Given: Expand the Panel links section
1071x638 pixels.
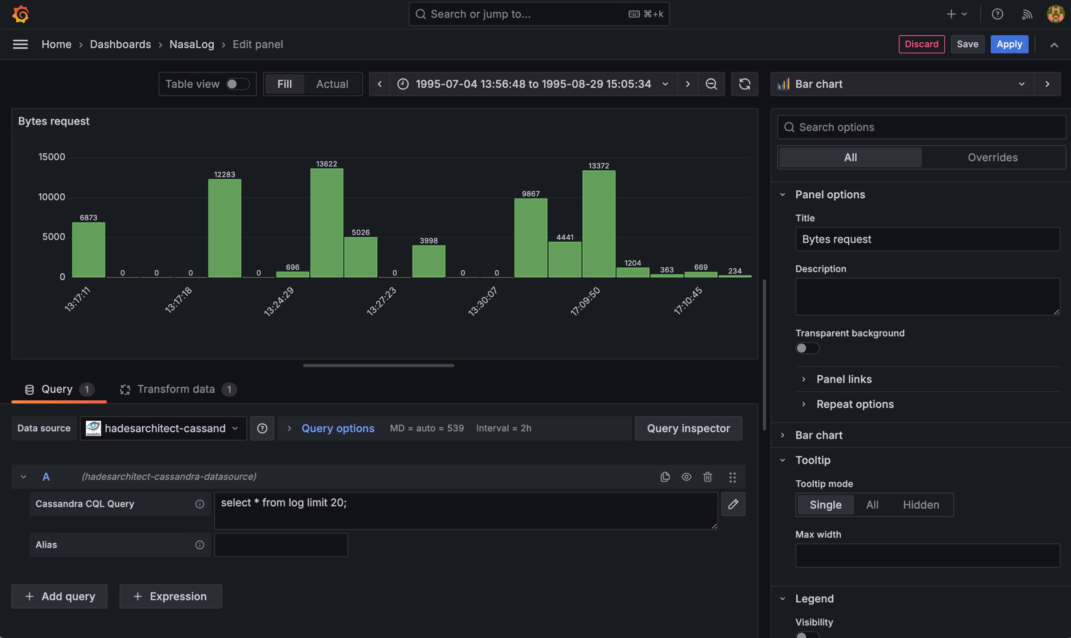Looking at the screenshot, I should [x=844, y=379].
